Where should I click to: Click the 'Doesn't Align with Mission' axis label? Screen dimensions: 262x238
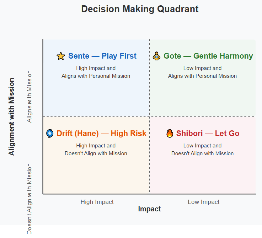pyautogui.click(x=30, y=199)
